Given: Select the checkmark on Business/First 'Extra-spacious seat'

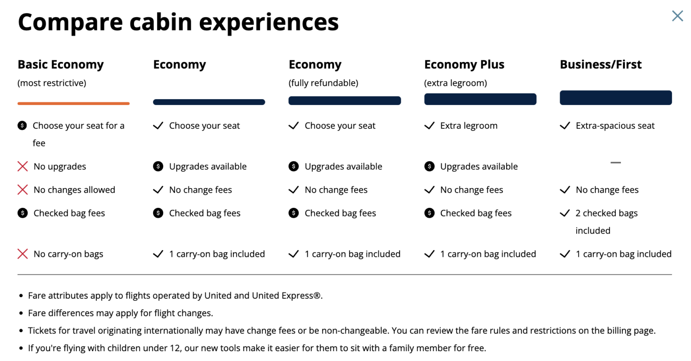Looking at the screenshot, I should tap(565, 126).
